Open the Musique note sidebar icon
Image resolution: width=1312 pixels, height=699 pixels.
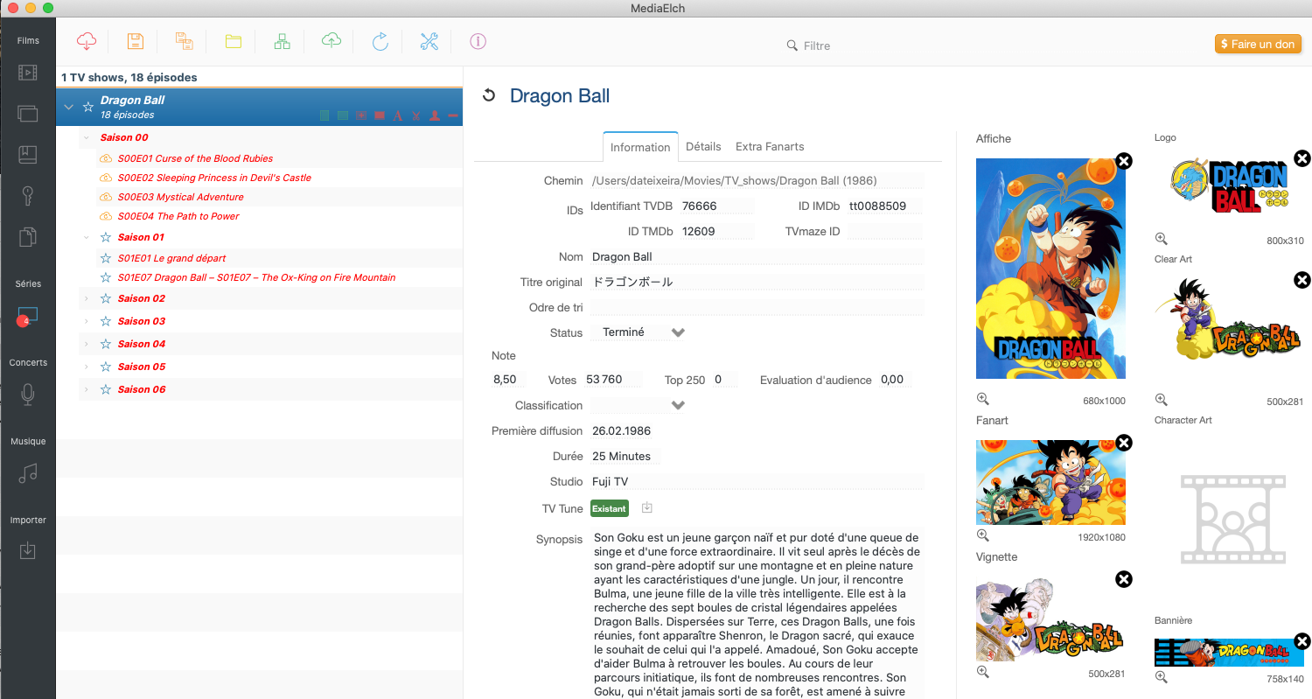click(28, 473)
